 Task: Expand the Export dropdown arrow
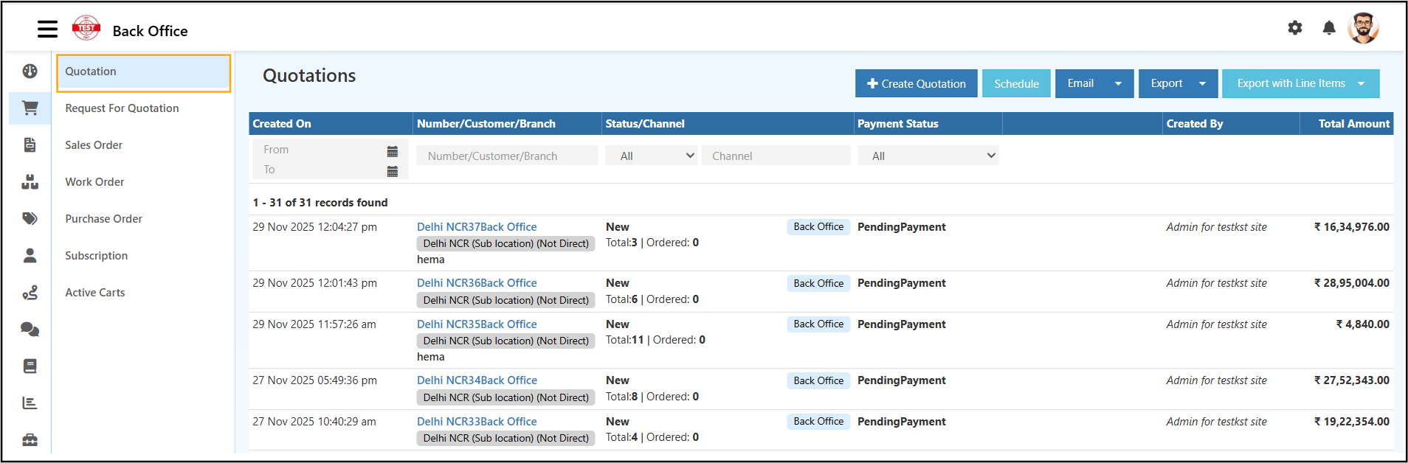tap(1202, 84)
